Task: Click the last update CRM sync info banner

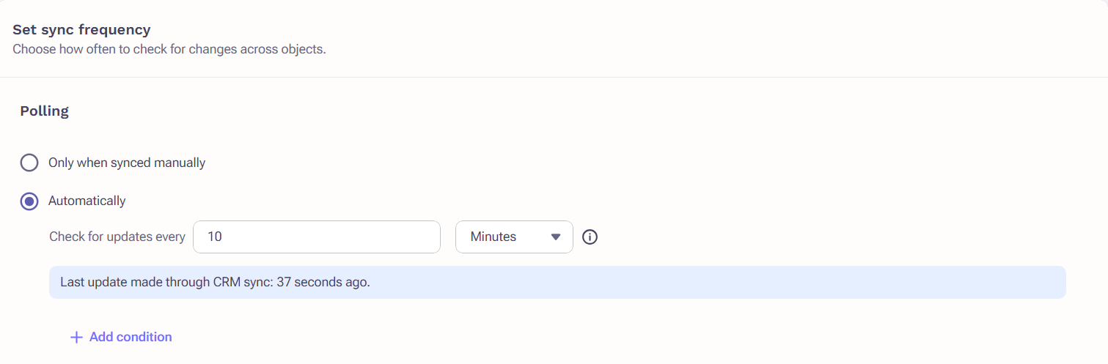Action: point(557,282)
